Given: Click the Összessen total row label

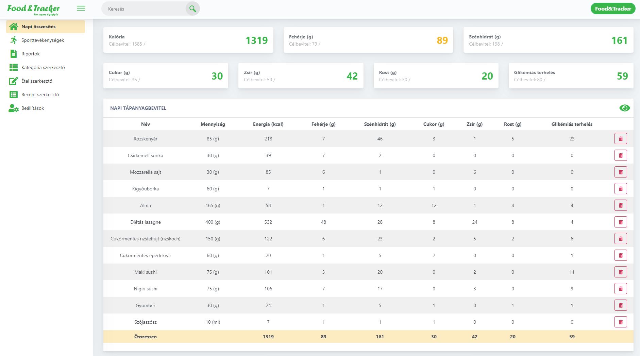Looking at the screenshot, I should pyautogui.click(x=146, y=337).
